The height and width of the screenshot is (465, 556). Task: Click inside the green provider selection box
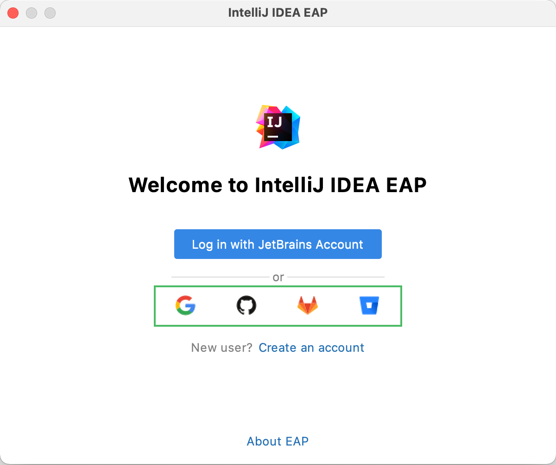(278, 306)
